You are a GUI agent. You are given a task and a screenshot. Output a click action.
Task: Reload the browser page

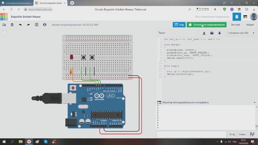[19, 9]
